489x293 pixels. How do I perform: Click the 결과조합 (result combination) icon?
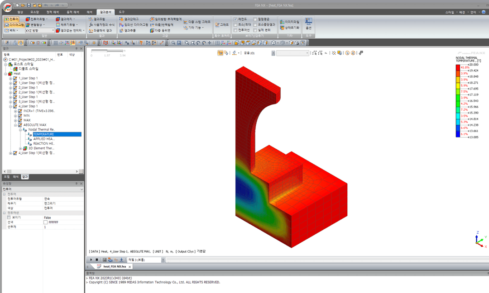[x=97, y=19]
